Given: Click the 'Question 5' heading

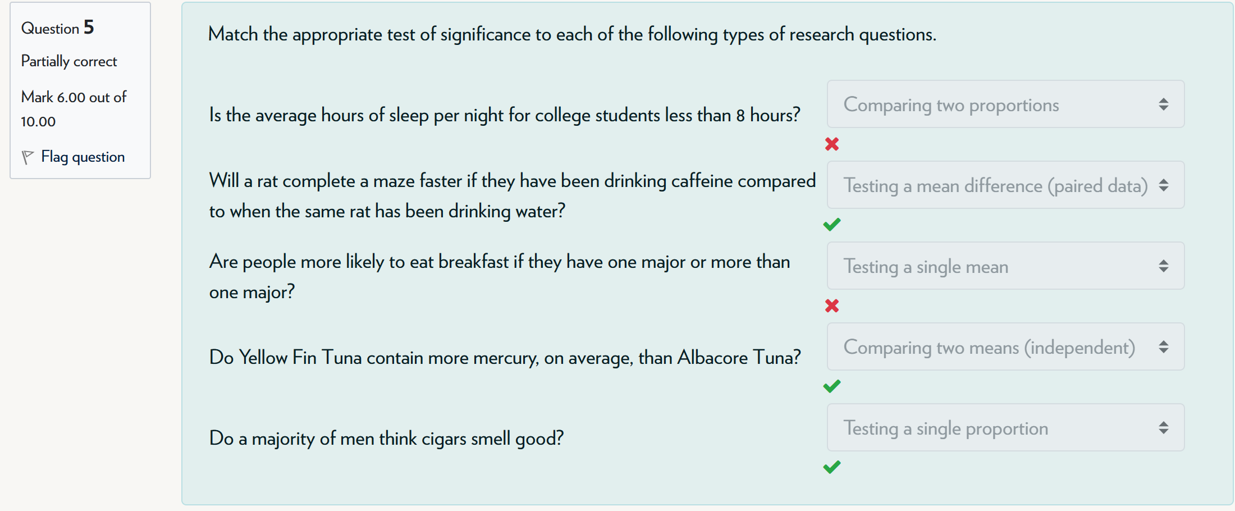Looking at the screenshot, I should (57, 28).
